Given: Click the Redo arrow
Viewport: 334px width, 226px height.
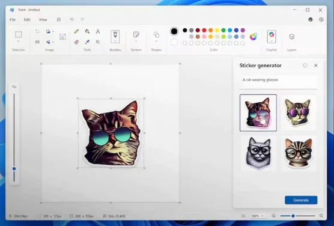Looking at the screenshot, I should pos(82,20).
